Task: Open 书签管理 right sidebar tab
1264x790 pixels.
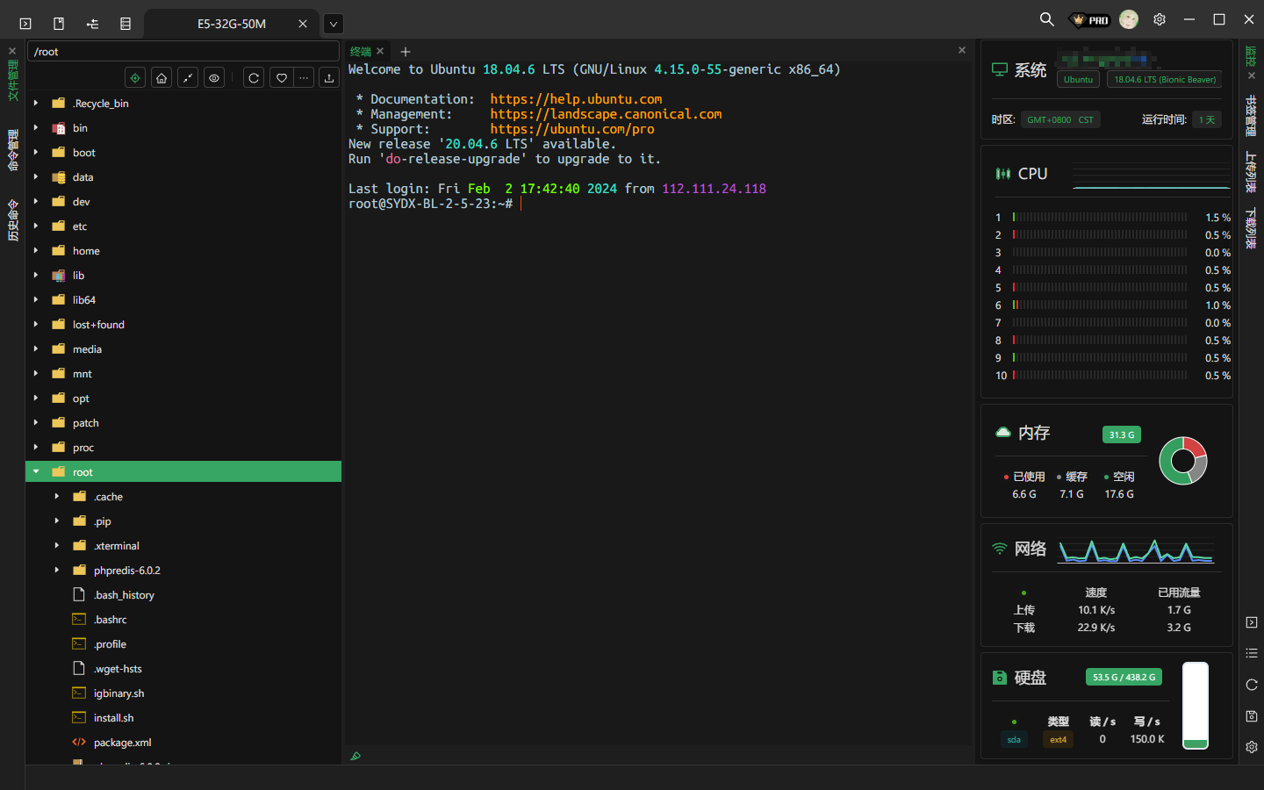Action: click(x=1252, y=116)
